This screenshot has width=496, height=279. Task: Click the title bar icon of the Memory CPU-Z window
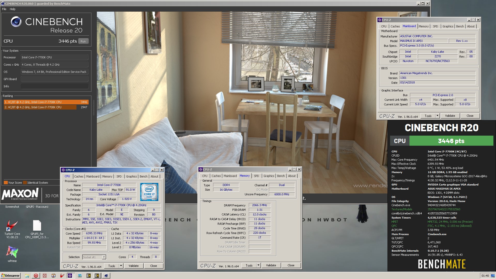pos(200,169)
